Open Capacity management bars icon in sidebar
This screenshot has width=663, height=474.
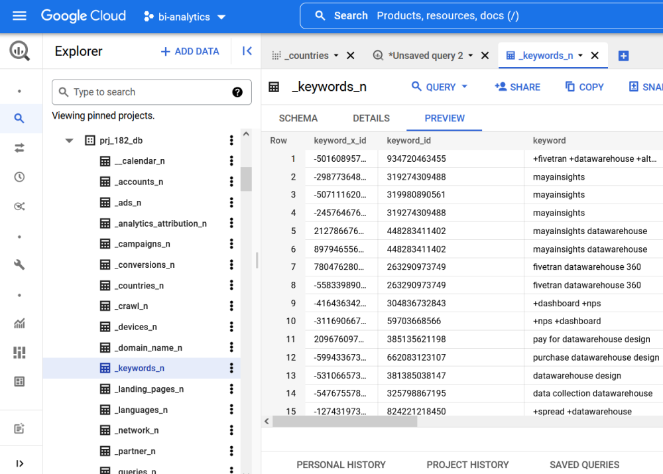click(19, 352)
